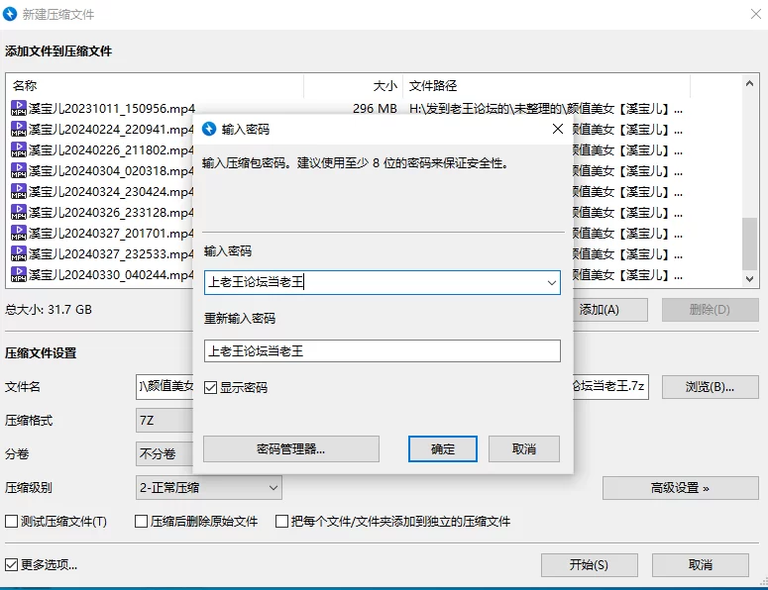Click the 296 MB size cell
The width and height of the screenshot is (768, 590).
[375, 109]
